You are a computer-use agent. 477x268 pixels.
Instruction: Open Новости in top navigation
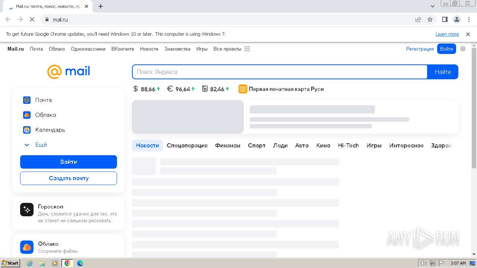click(149, 49)
